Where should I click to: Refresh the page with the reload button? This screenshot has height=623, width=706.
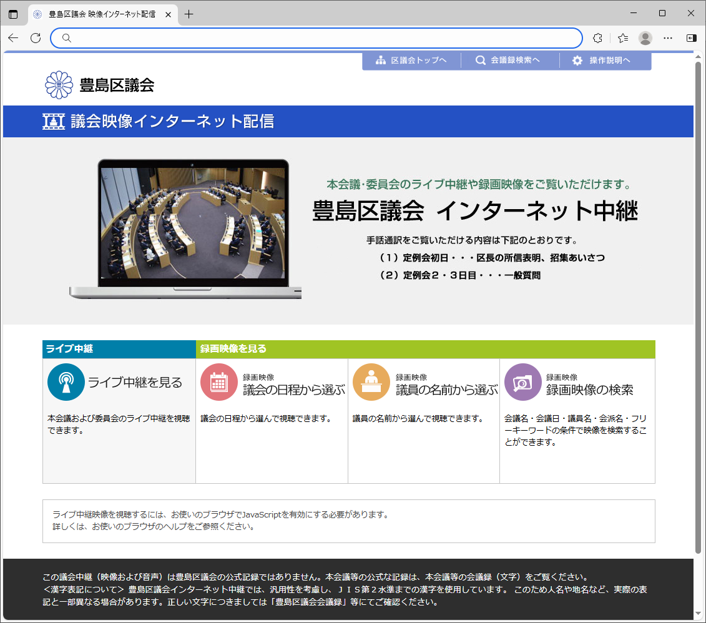coord(36,38)
